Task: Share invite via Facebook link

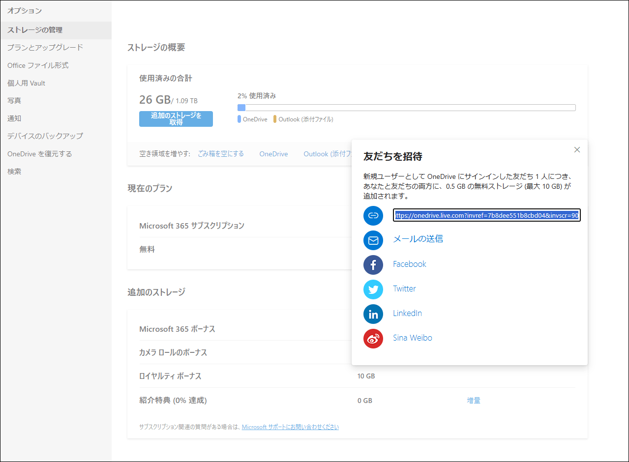Action: point(410,264)
